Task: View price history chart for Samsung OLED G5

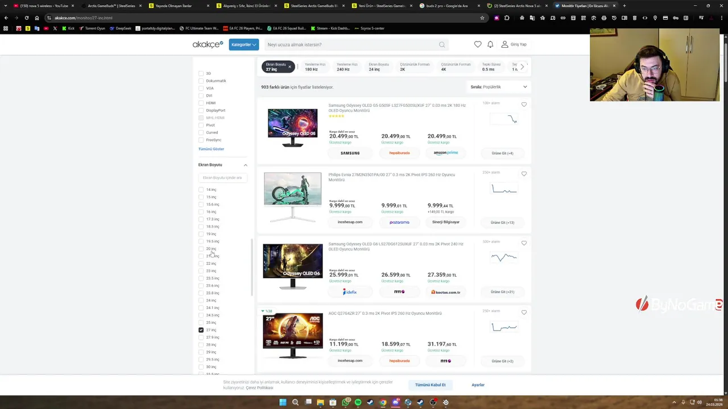Action: (x=503, y=119)
